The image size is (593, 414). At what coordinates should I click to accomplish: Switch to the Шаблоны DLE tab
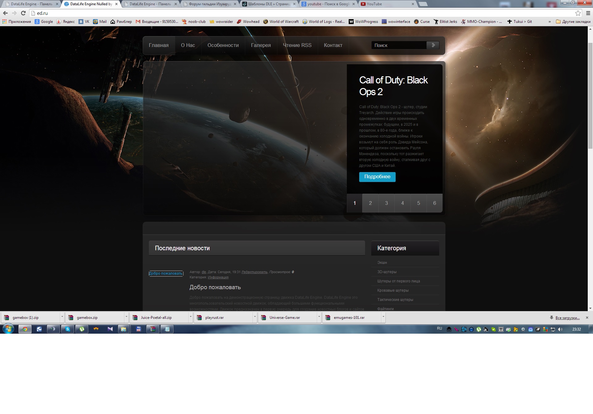tap(269, 4)
